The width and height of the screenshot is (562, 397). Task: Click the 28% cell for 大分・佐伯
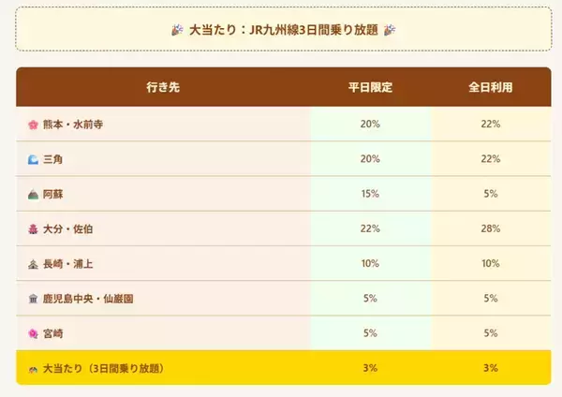coord(490,228)
